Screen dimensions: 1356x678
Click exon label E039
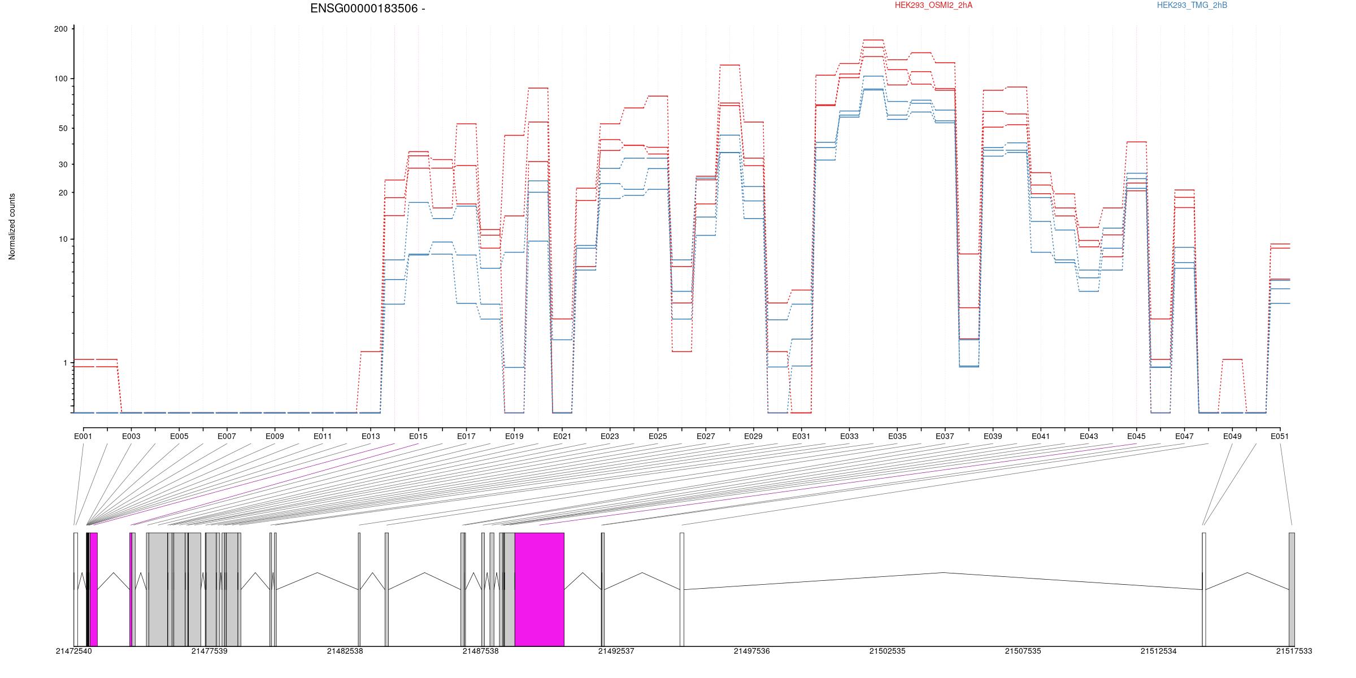click(x=993, y=436)
